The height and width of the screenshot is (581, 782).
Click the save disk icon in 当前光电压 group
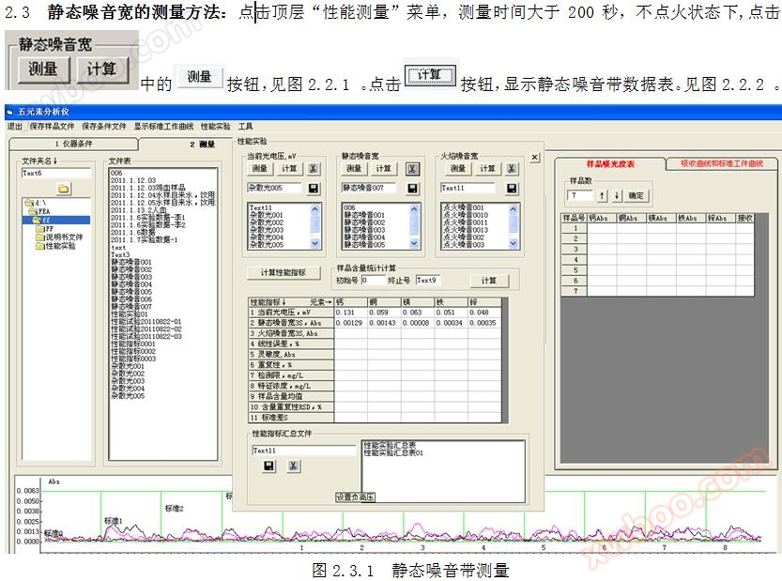(314, 188)
